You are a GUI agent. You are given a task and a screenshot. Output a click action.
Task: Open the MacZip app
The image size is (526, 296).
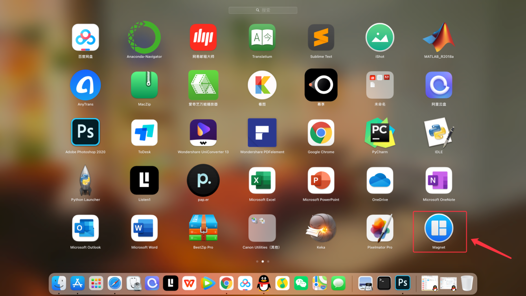point(144,85)
